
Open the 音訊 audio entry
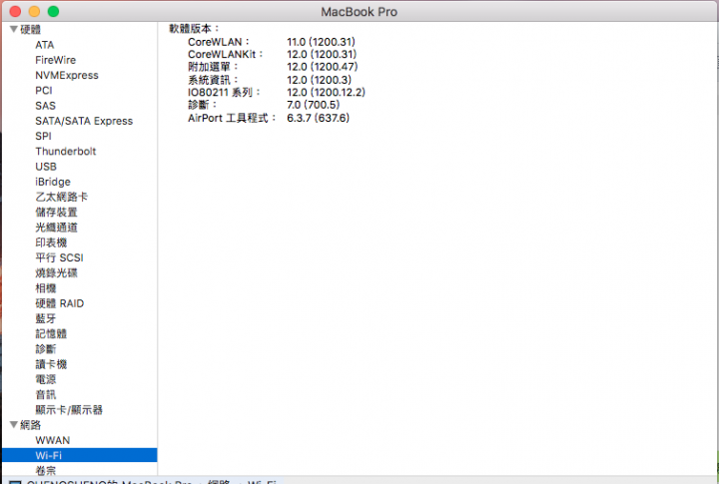(x=46, y=394)
